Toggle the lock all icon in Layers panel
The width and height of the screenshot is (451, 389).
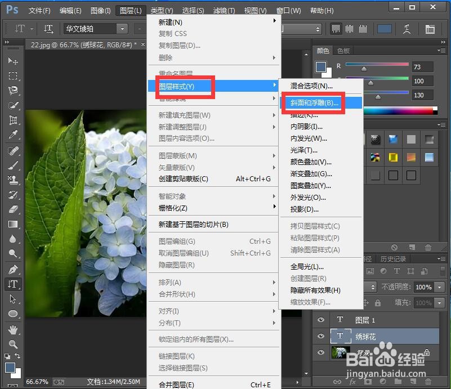[x=378, y=303]
